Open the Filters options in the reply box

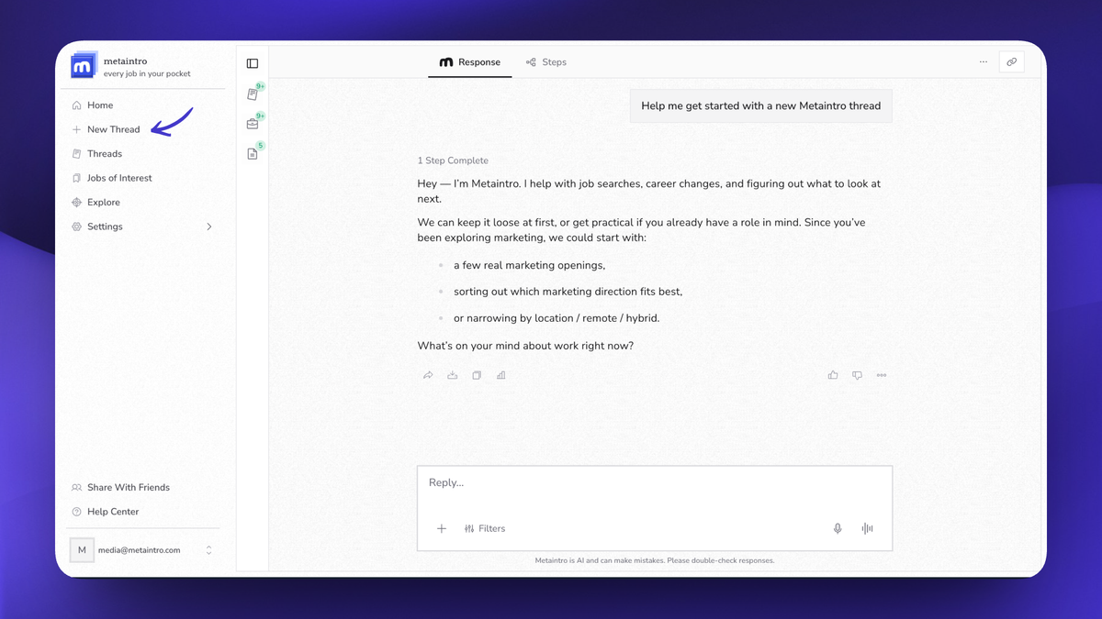pyautogui.click(x=485, y=528)
